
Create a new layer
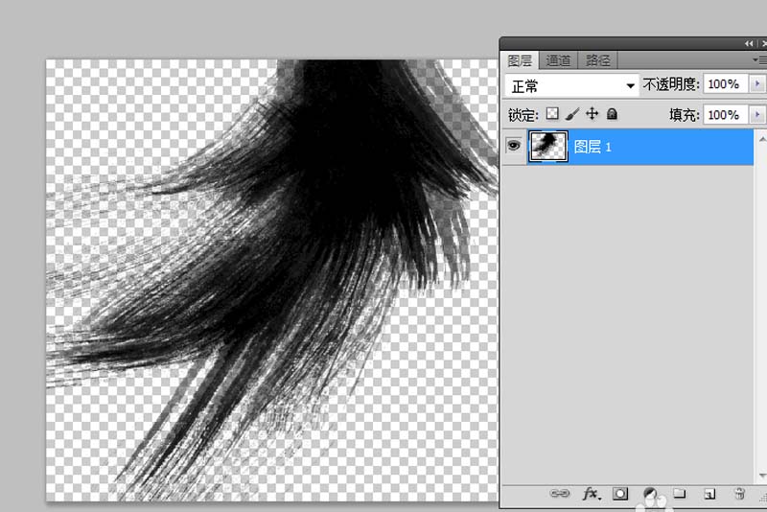click(x=709, y=494)
